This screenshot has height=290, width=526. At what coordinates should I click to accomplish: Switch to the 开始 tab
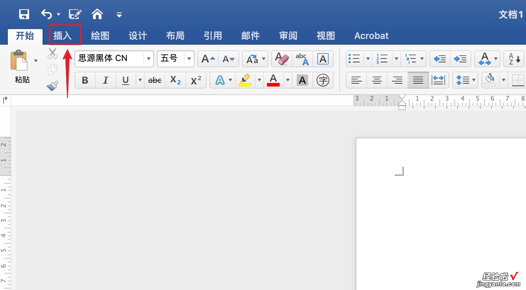pos(25,36)
